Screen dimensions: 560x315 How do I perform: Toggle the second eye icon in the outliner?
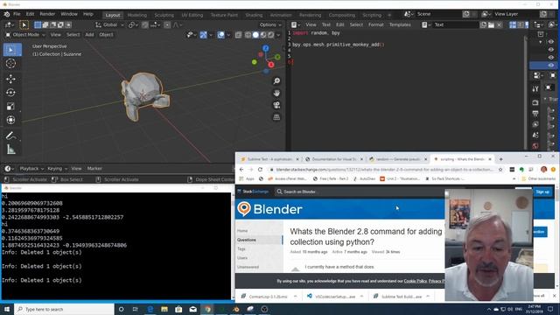[551, 50]
